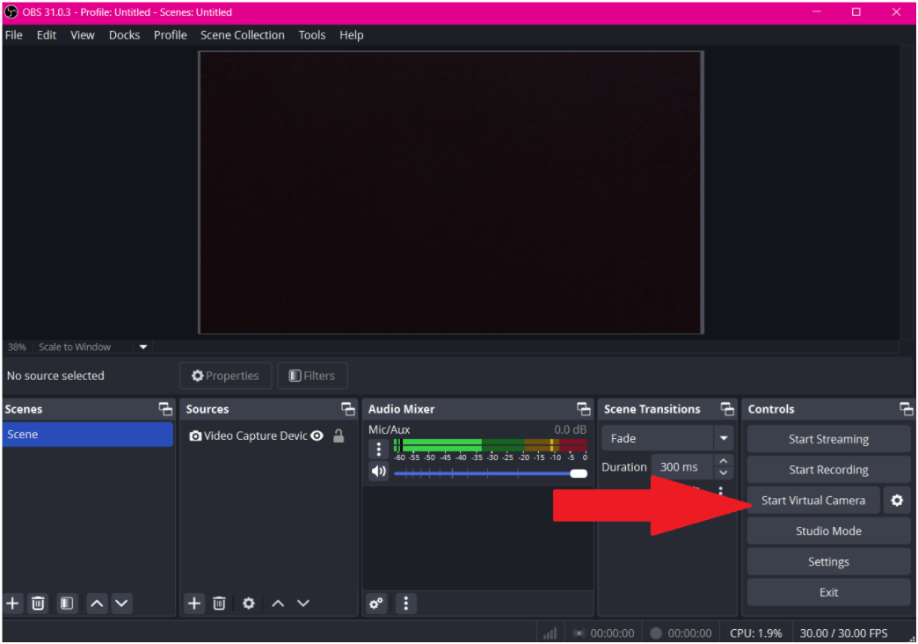
Task: Open source Filters button
Action: tap(312, 376)
